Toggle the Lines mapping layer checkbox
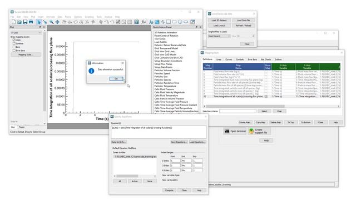Screen dimensions: 356x200 click(14, 40)
